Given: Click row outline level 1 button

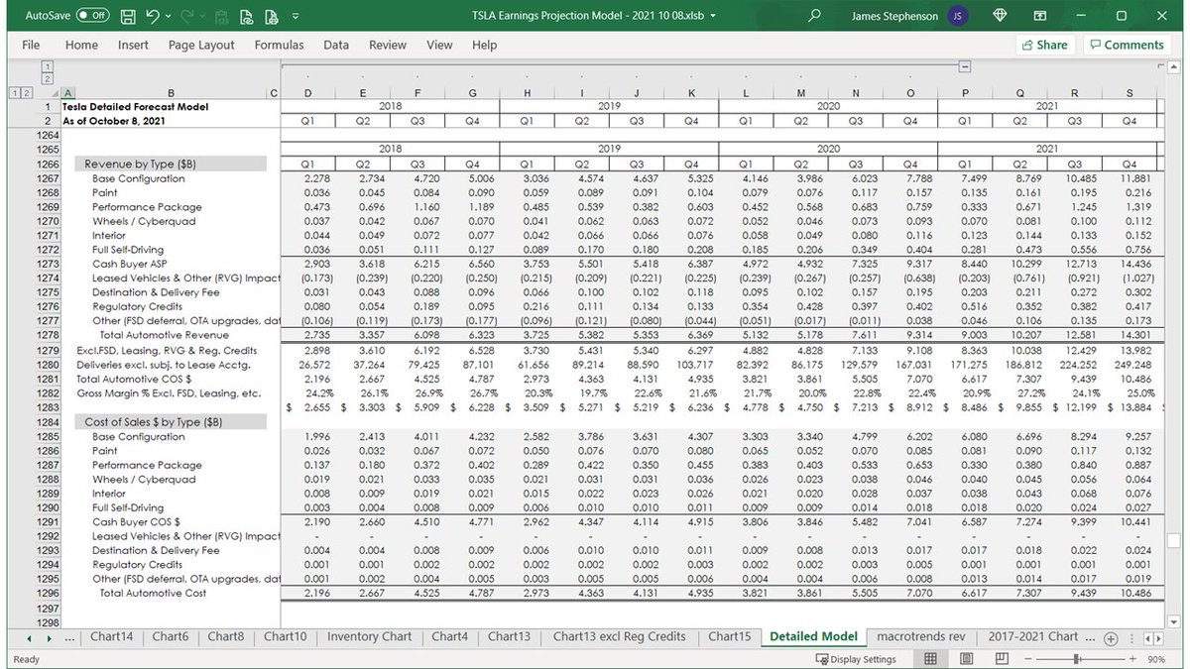Looking at the screenshot, I should click(x=14, y=92).
